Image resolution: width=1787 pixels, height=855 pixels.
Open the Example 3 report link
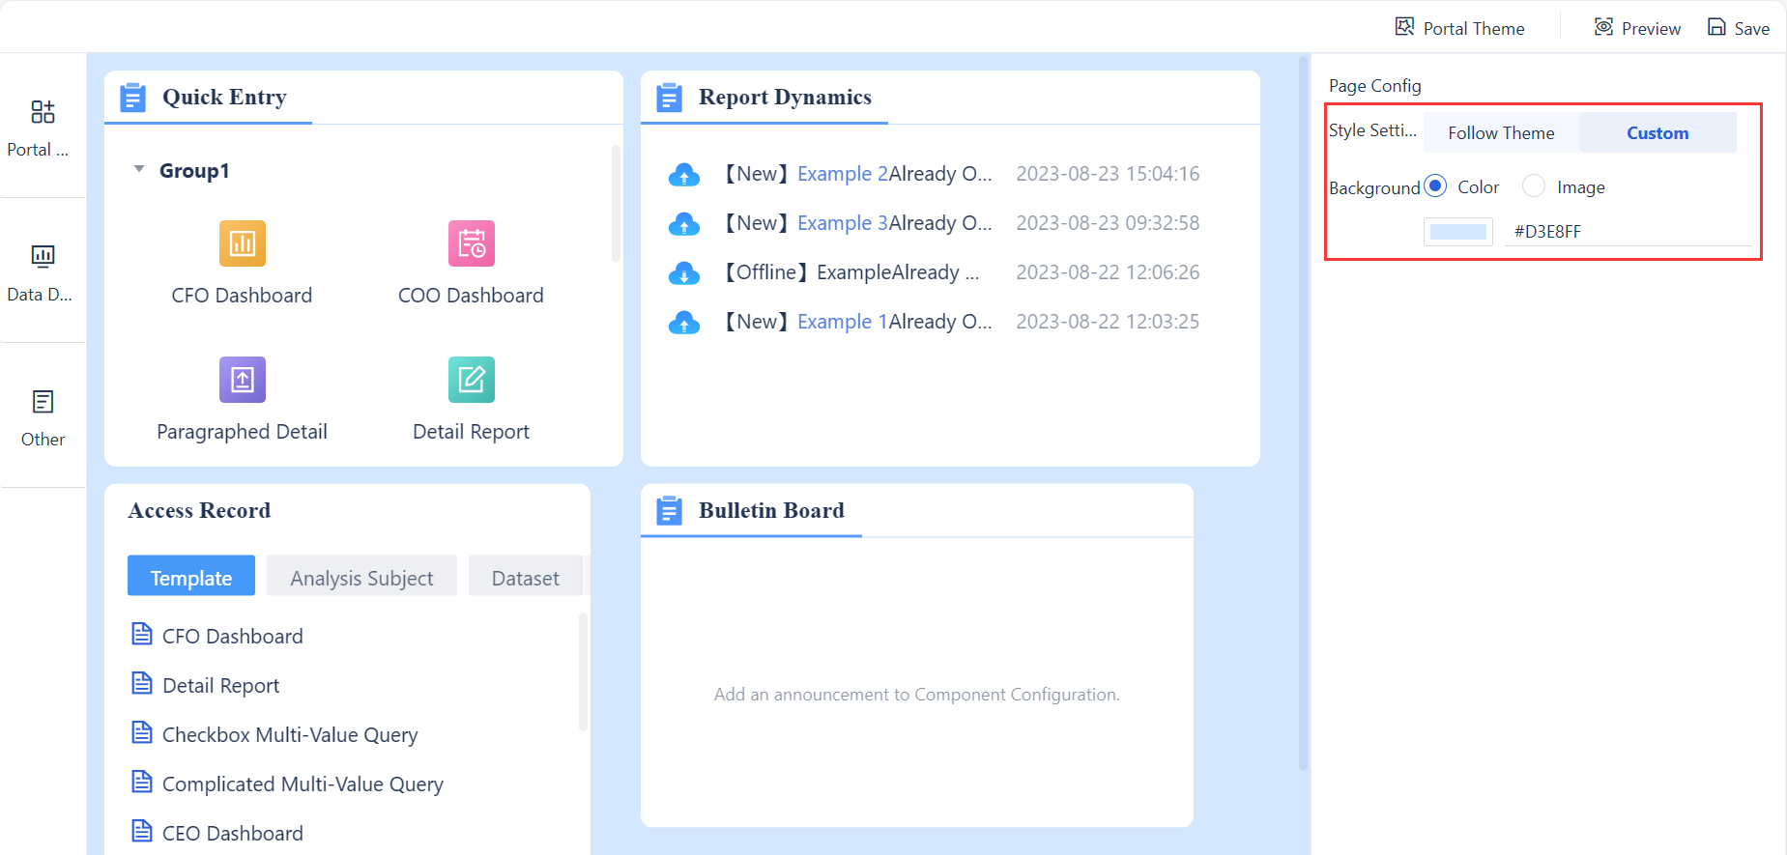pos(843,223)
